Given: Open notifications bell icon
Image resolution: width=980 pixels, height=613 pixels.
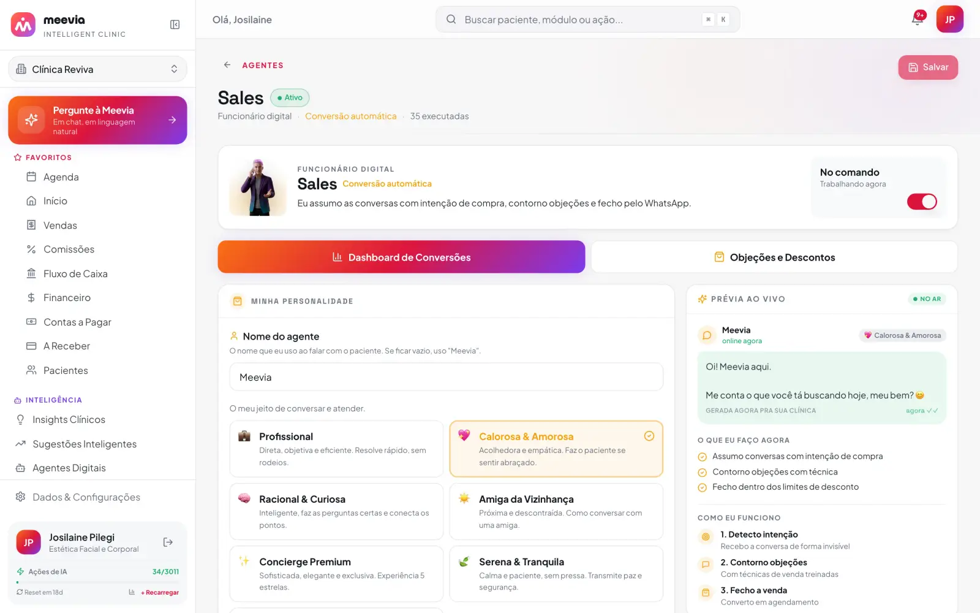Looking at the screenshot, I should coord(917,19).
